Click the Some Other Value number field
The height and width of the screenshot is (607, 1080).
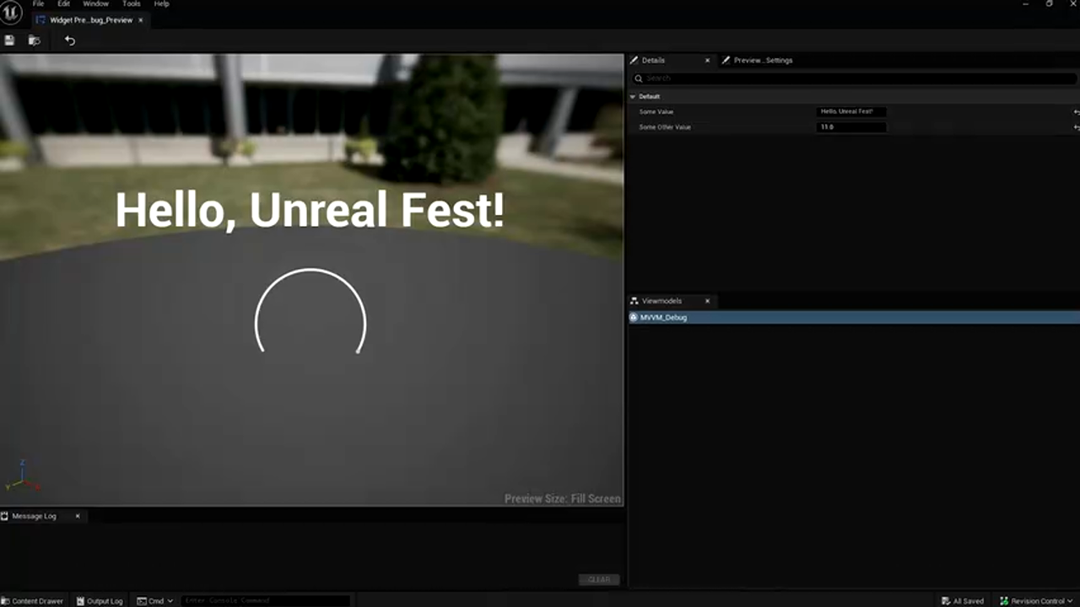[x=850, y=127]
